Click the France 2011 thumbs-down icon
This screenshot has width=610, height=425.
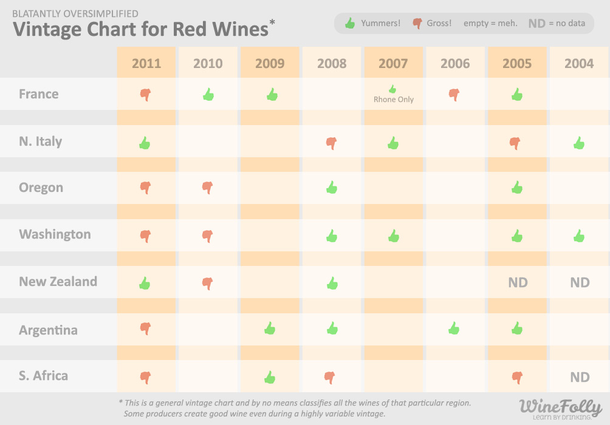click(x=145, y=95)
